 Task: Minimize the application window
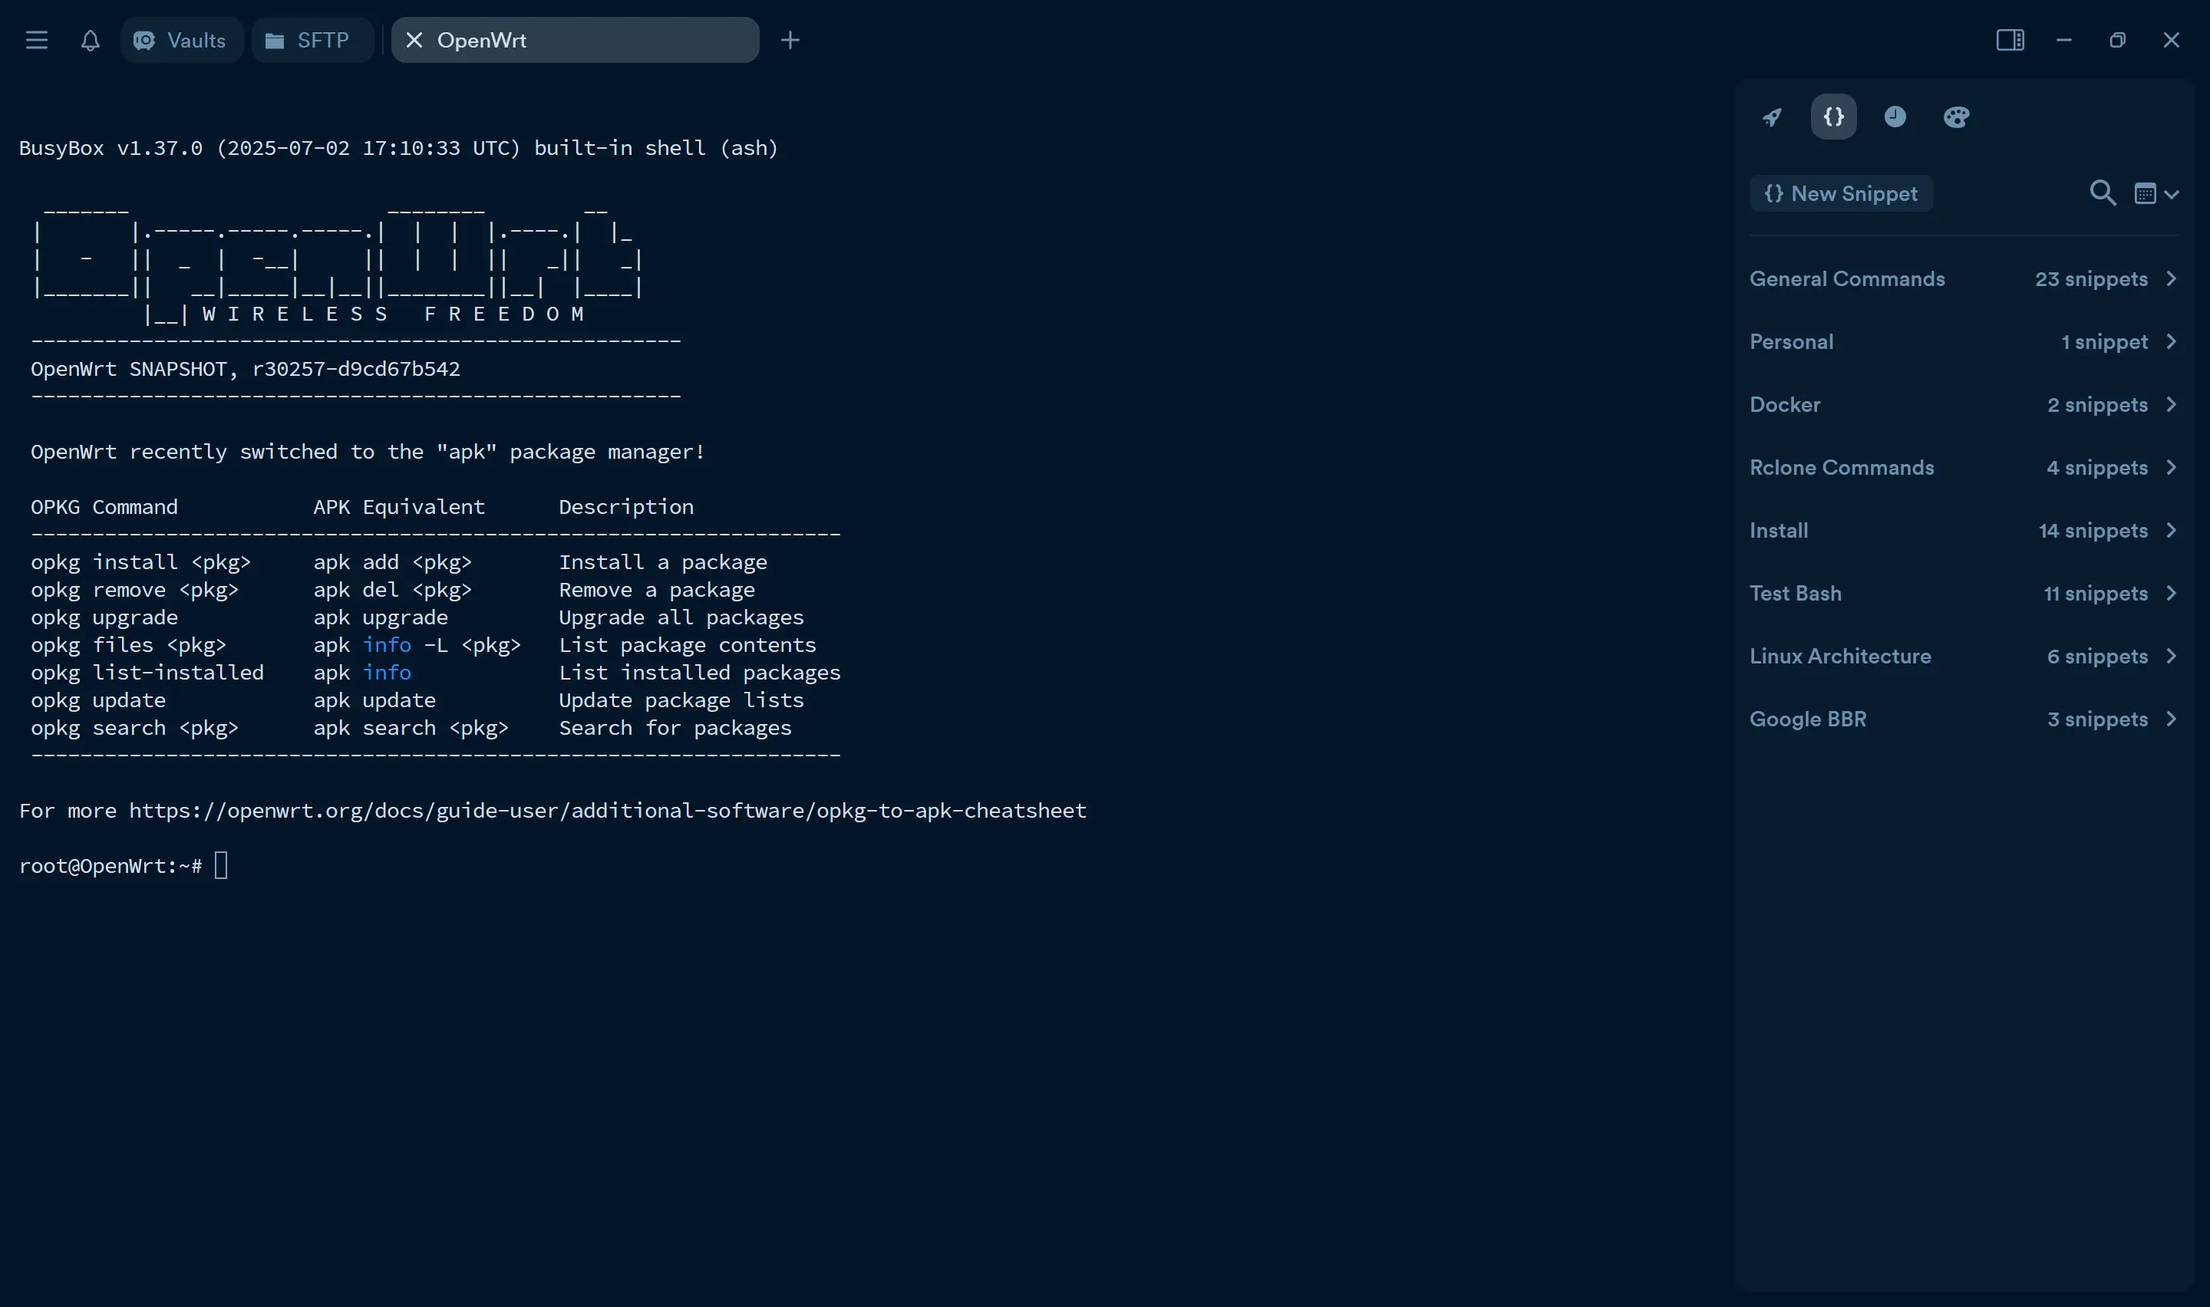coord(2063,40)
